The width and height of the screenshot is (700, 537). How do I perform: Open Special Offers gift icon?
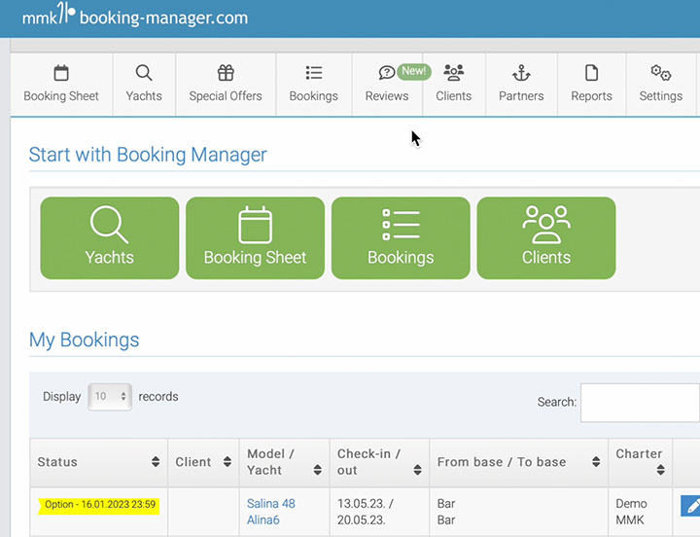pyautogui.click(x=226, y=74)
